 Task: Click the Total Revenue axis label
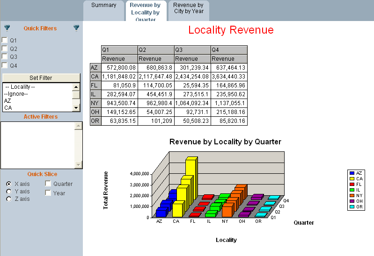click(106, 190)
